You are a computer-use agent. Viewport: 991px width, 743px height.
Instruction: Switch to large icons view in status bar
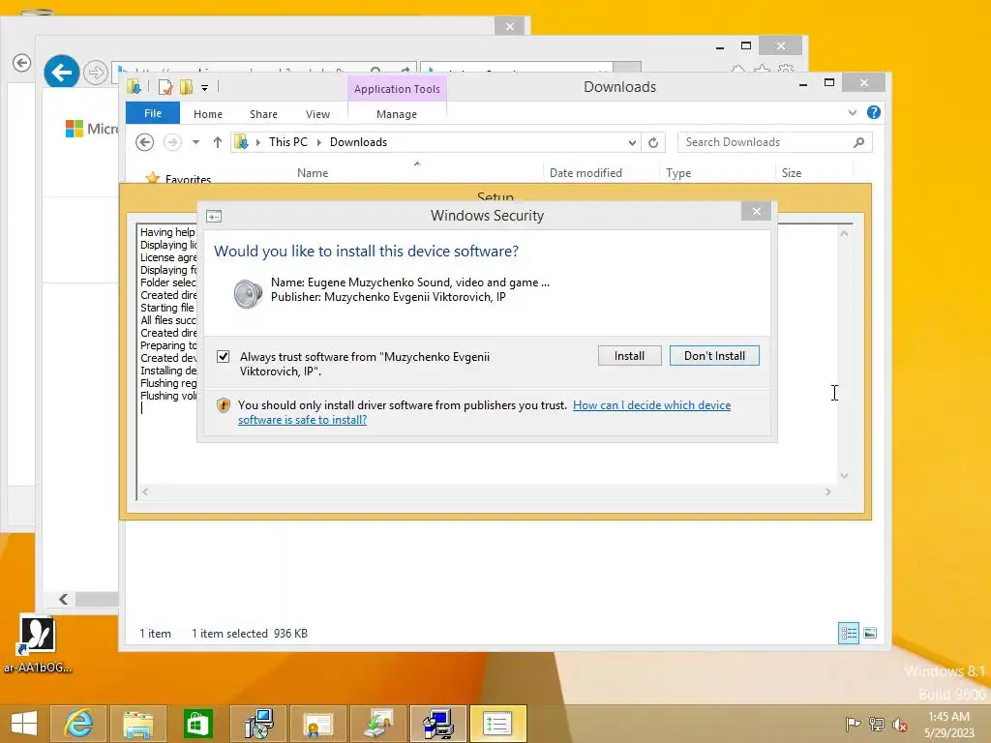[870, 633]
